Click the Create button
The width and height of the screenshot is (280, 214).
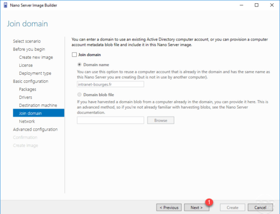232,208
